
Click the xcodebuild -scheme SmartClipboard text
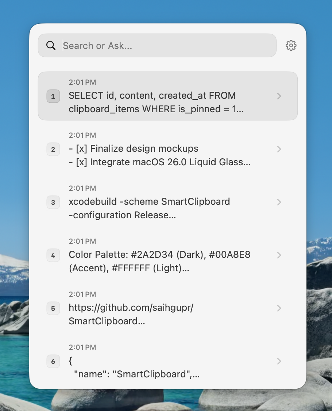point(149,208)
